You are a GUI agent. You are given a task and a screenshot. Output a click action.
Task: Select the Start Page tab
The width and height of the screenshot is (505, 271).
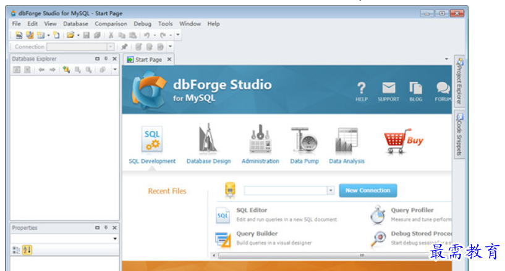pos(148,60)
